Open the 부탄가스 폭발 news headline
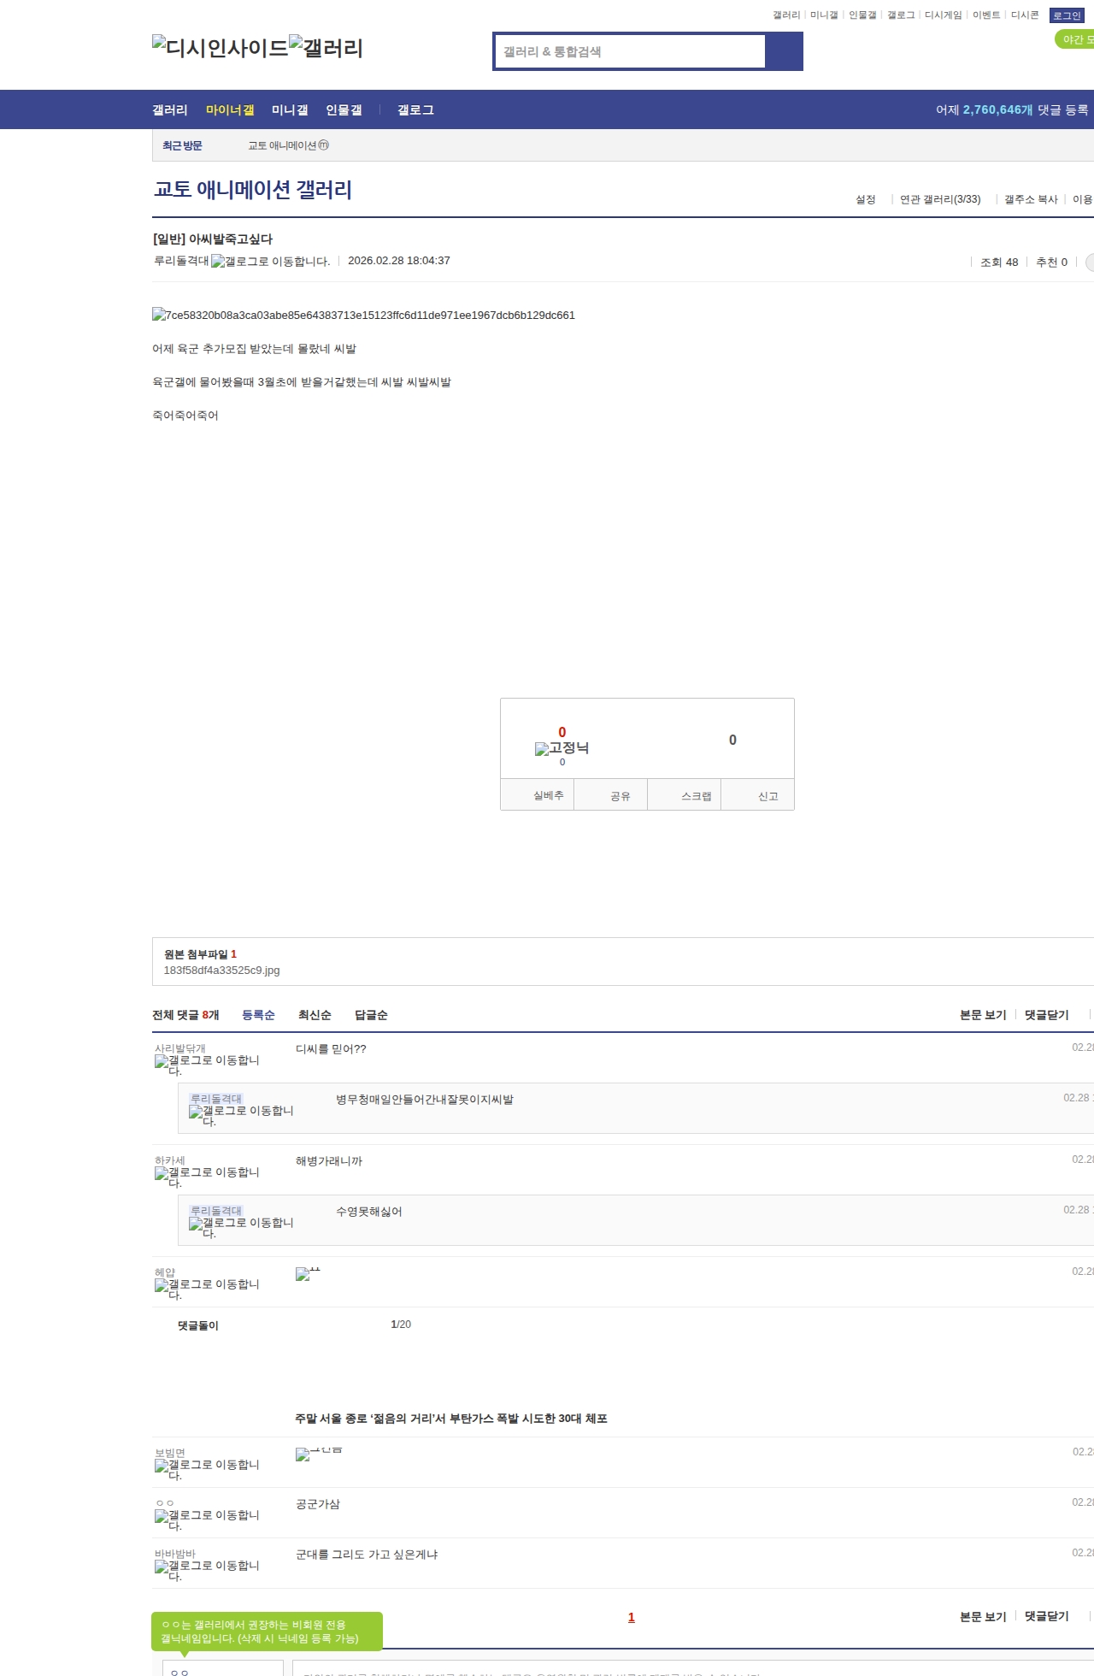The image size is (1094, 1676). tap(451, 1419)
